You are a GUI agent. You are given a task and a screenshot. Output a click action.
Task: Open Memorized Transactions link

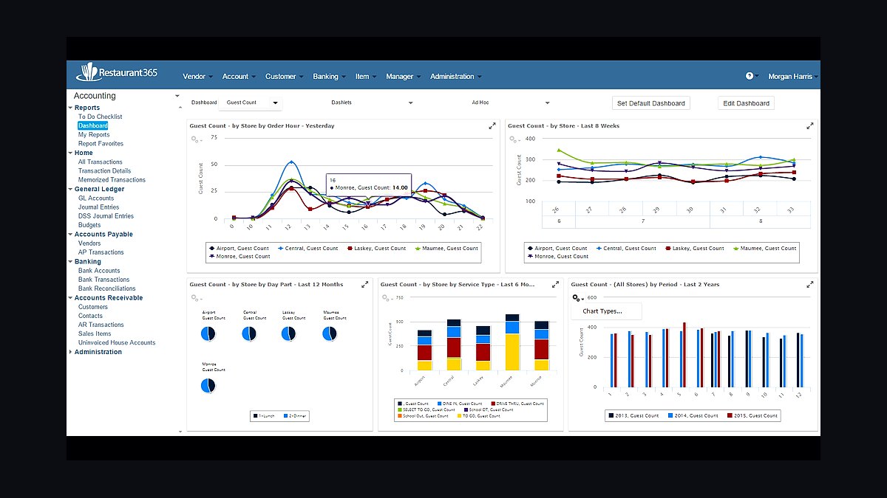click(112, 180)
